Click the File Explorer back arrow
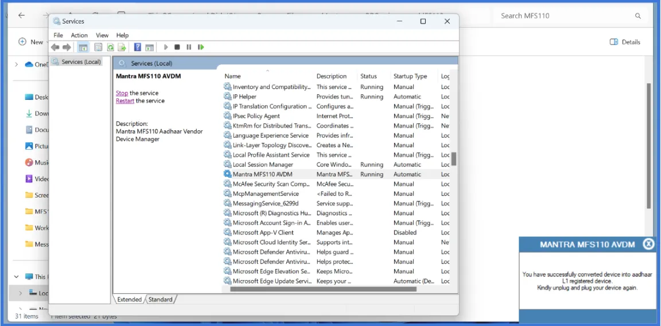The width and height of the screenshot is (661, 326). click(x=21, y=15)
